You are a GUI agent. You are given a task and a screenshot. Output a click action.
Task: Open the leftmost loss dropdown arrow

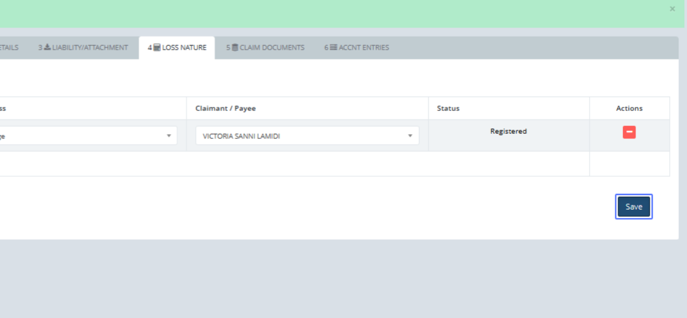coord(168,136)
